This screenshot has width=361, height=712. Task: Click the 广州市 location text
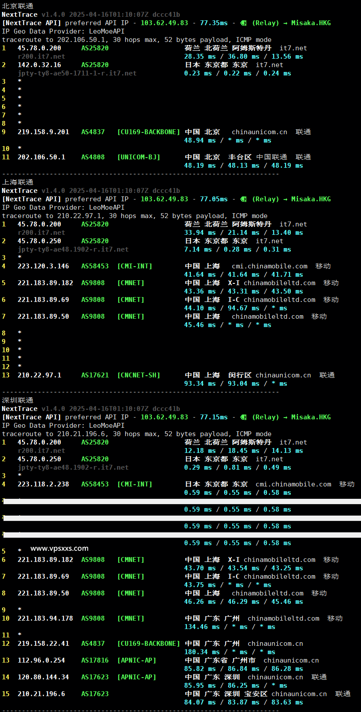pyautogui.click(x=244, y=660)
